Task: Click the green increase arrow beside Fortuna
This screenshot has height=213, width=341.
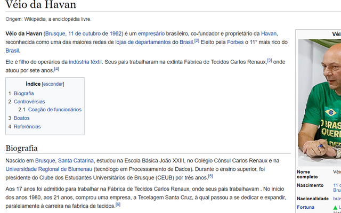Action: point(336,208)
